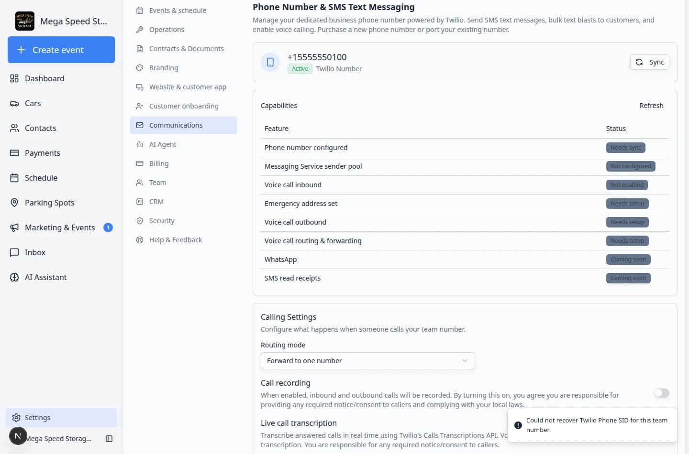Click the Voice call routing & forwarding label

pyautogui.click(x=313, y=241)
